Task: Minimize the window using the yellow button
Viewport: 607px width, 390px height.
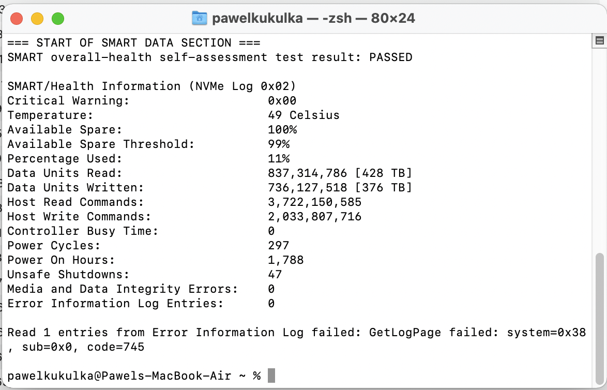Action: [37, 19]
